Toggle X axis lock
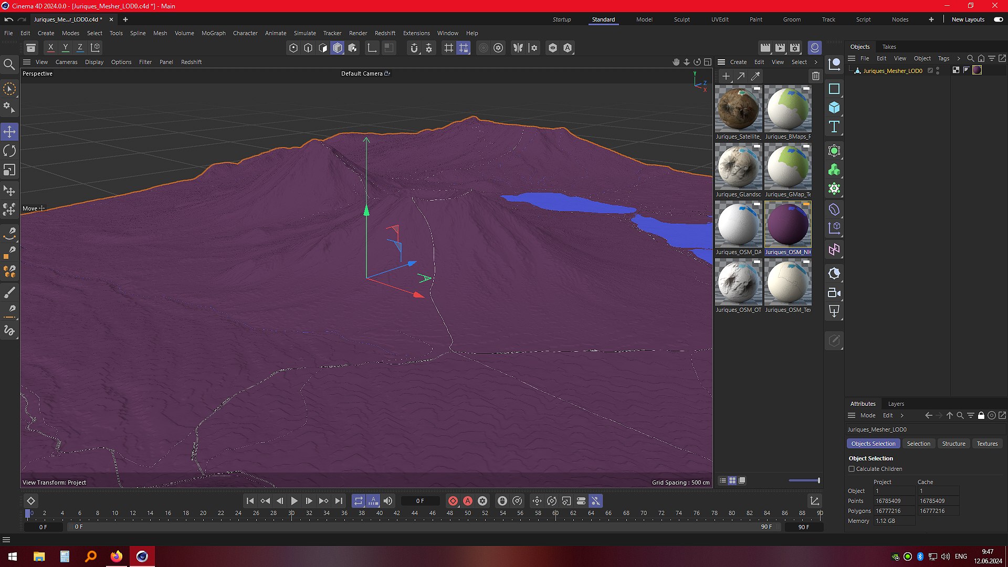The image size is (1008, 567). pyautogui.click(x=51, y=48)
